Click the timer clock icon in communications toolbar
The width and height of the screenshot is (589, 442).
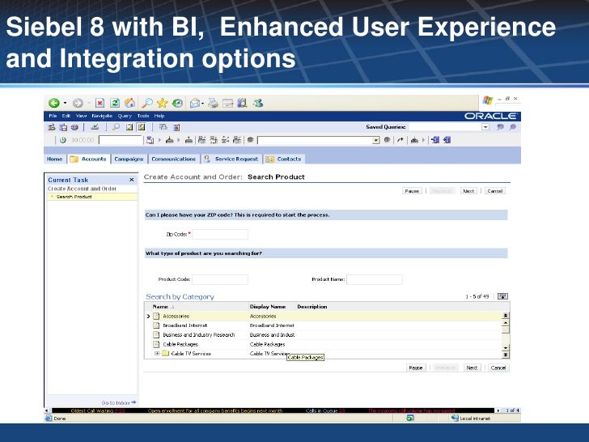(x=63, y=140)
